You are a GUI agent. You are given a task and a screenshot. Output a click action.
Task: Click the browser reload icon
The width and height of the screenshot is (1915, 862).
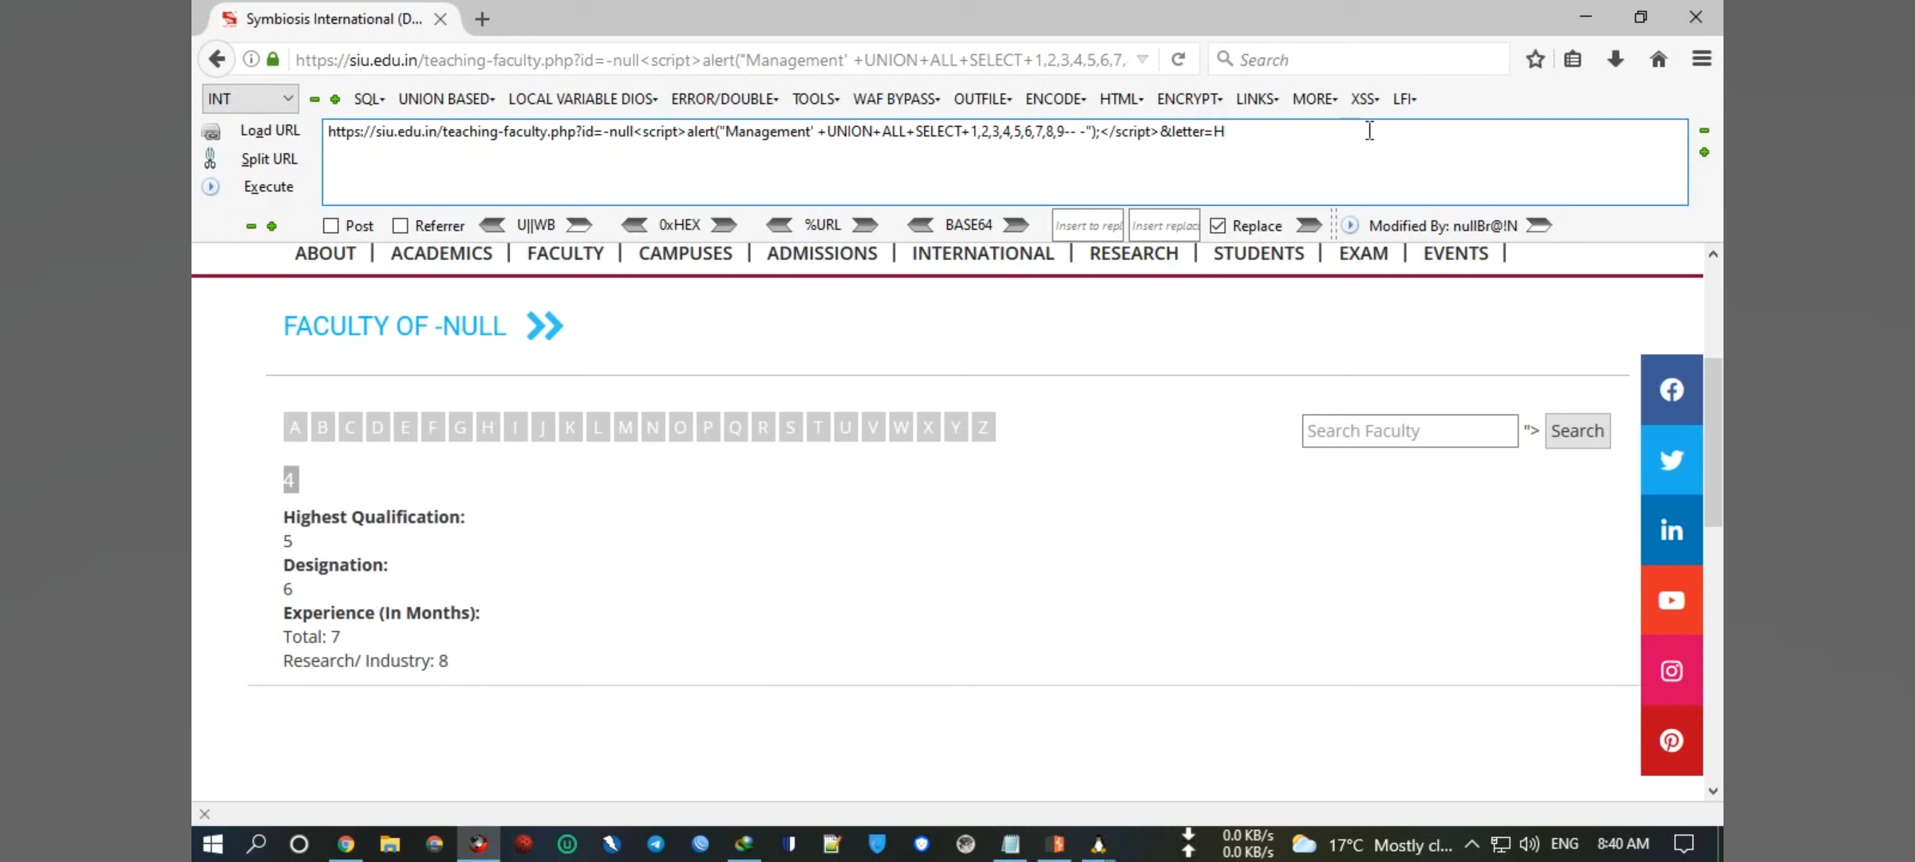point(1178,60)
